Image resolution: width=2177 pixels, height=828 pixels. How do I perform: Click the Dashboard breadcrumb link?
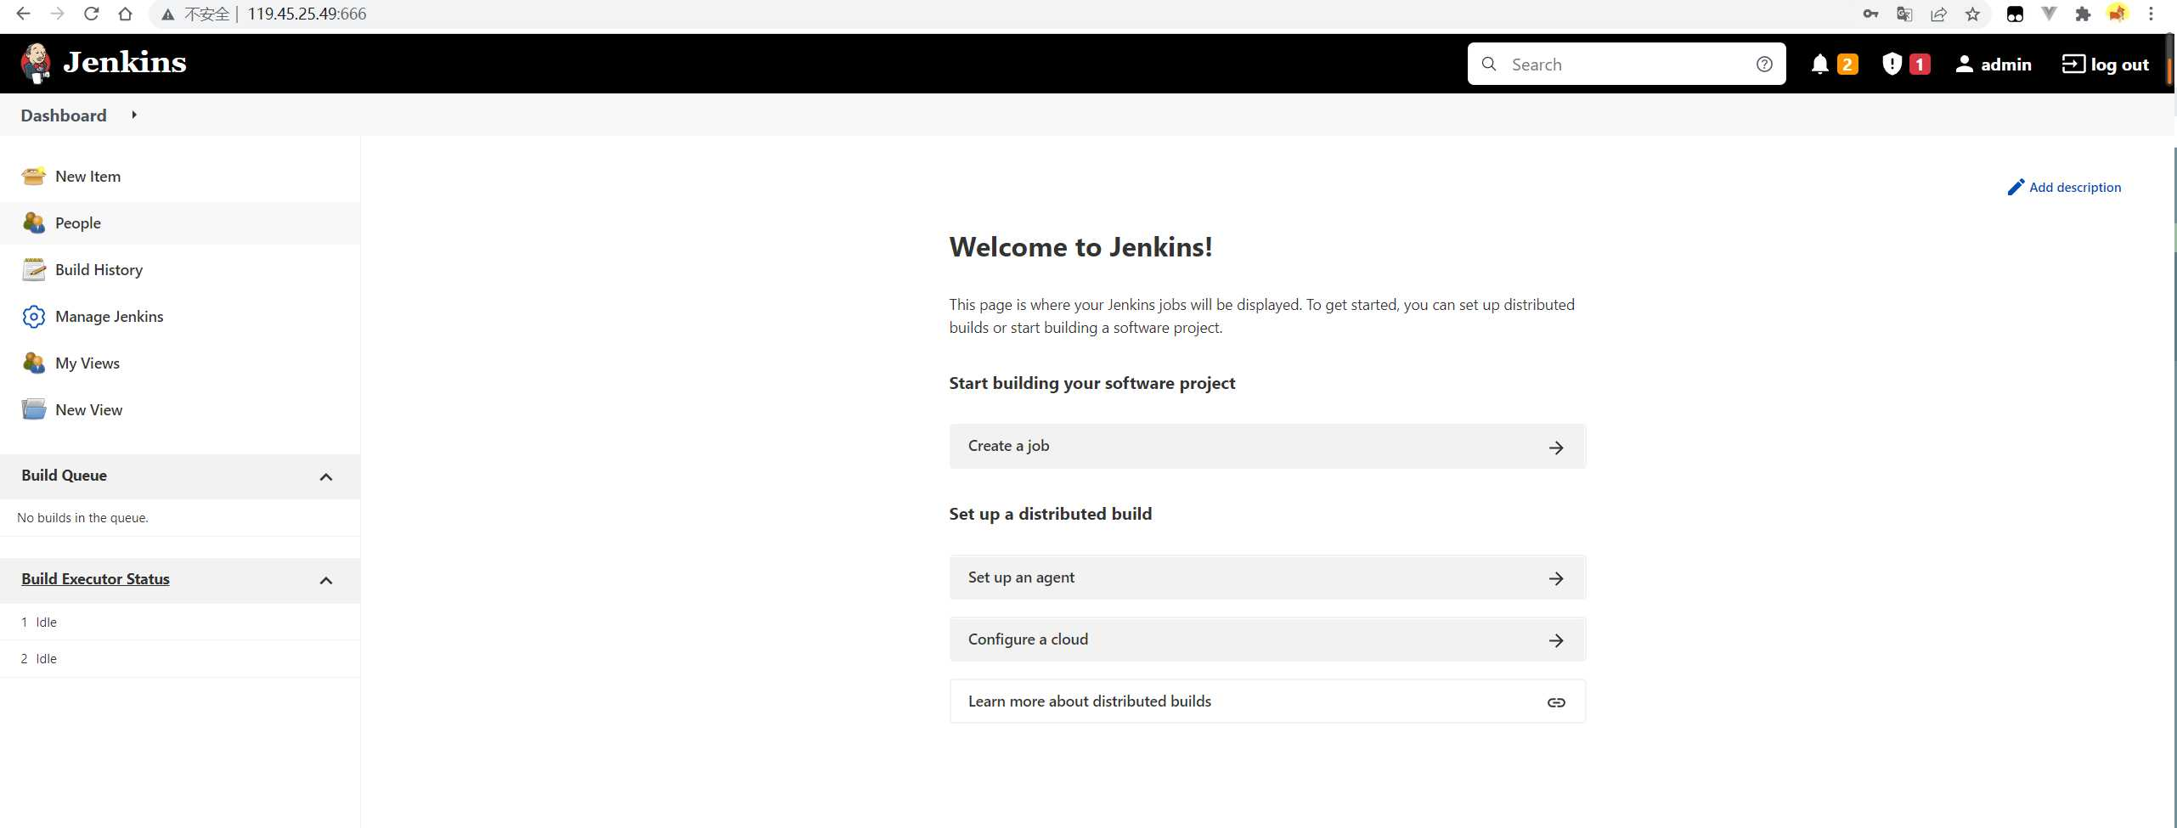coord(64,115)
